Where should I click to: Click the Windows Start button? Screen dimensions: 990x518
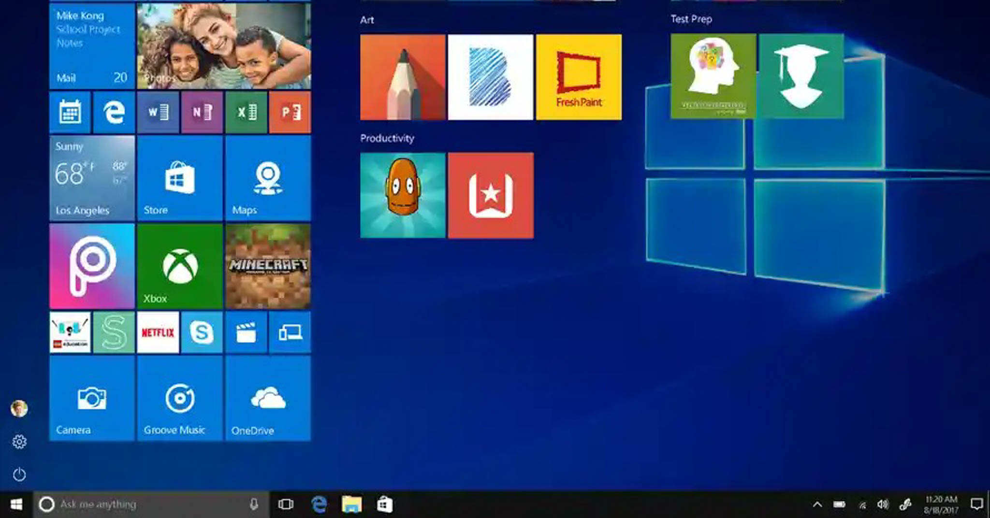tap(16, 504)
